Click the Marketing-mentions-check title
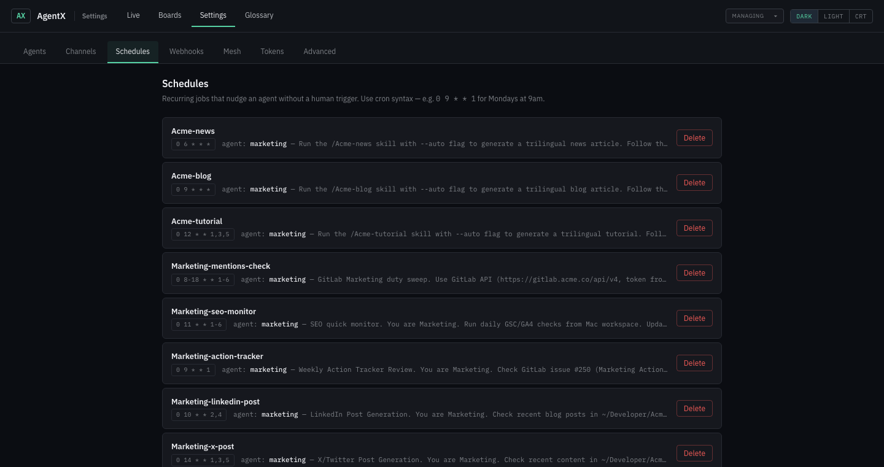884x467 pixels. [220, 266]
